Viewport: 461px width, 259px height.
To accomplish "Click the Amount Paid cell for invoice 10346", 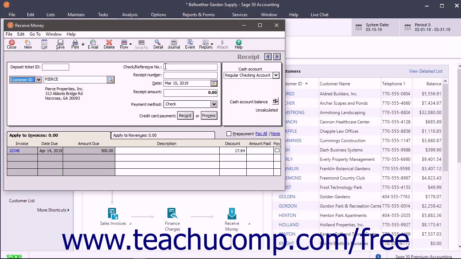I will [x=260, y=151].
